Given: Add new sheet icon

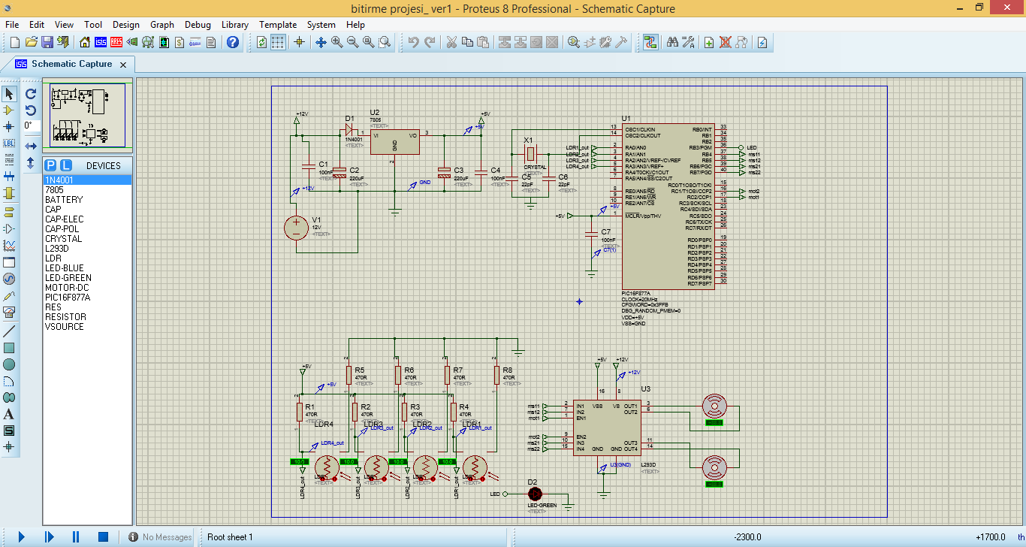Looking at the screenshot, I should pyautogui.click(x=709, y=42).
